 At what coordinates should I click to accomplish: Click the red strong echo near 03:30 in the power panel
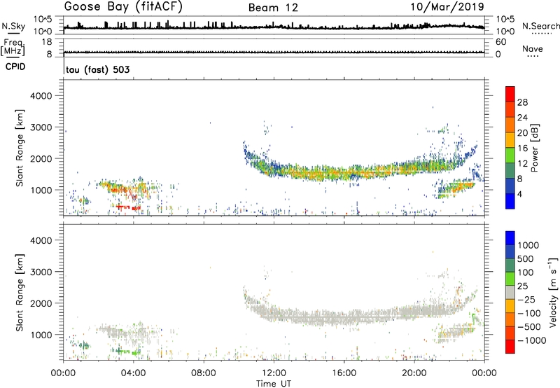click(127, 207)
